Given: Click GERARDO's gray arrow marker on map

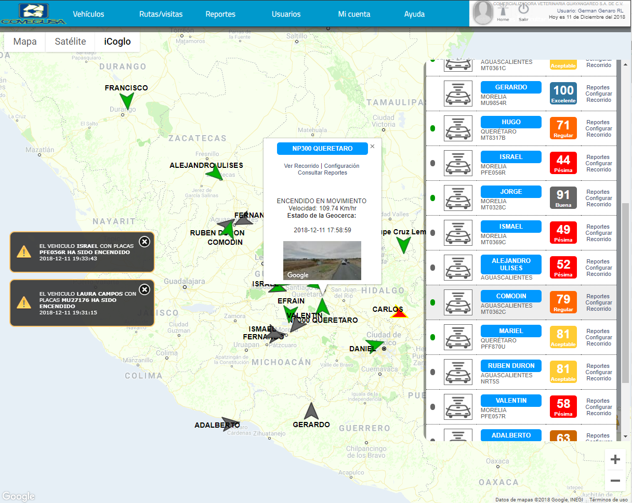Looking at the screenshot, I should tap(311, 412).
